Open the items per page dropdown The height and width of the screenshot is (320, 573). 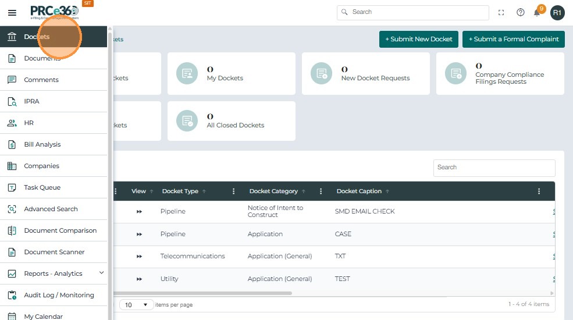point(137,305)
